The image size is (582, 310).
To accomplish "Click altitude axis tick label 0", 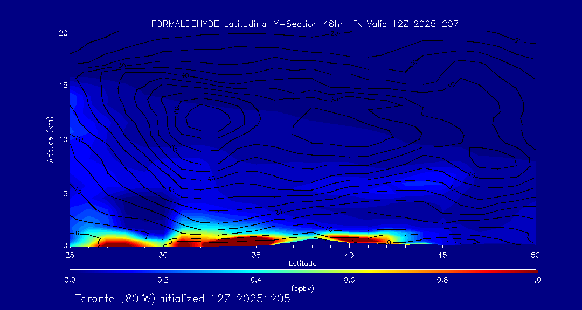I will [x=65, y=245].
